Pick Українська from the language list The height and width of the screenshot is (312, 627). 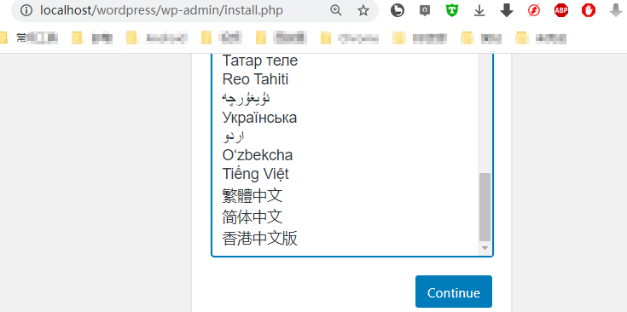(x=259, y=118)
